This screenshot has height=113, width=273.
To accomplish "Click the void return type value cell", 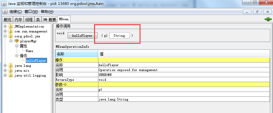I will [x=184, y=80].
